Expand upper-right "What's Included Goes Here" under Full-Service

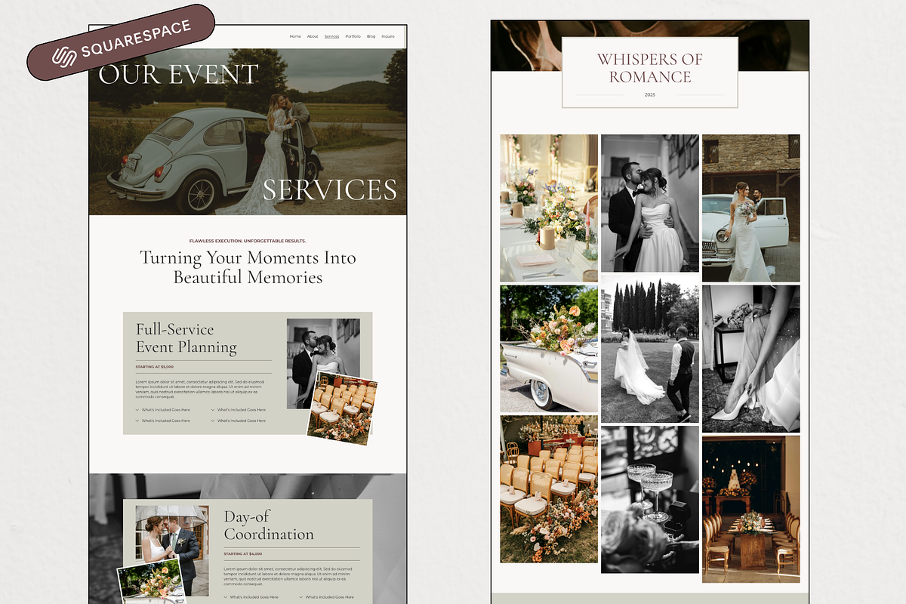[239, 410]
